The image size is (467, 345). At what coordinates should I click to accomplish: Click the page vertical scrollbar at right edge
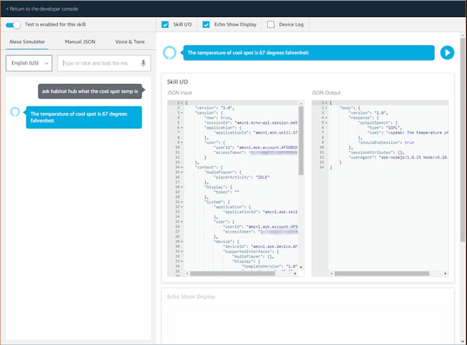[x=463, y=140]
